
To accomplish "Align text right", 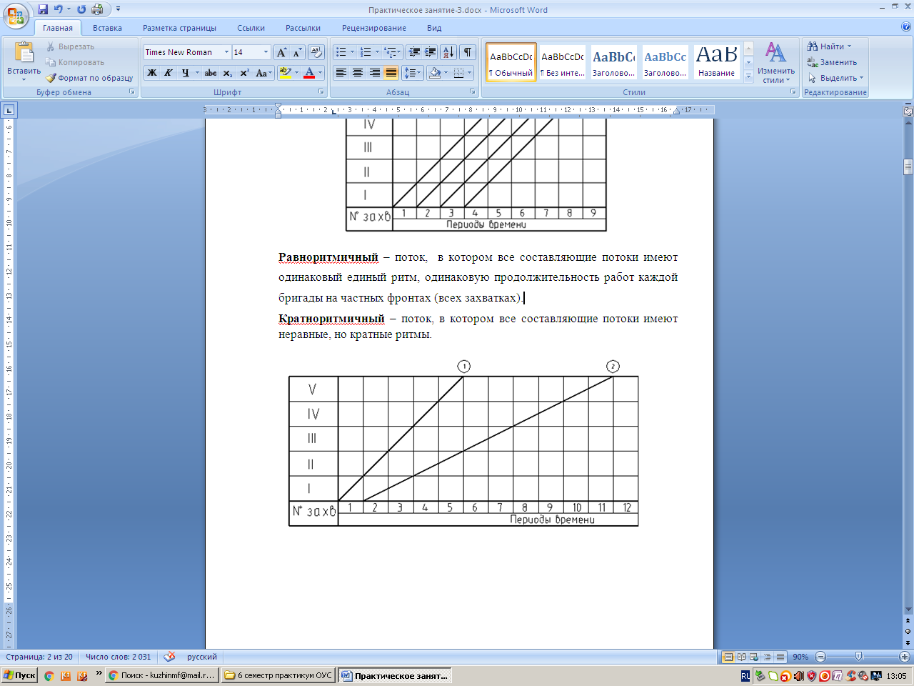I will point(374,73).
